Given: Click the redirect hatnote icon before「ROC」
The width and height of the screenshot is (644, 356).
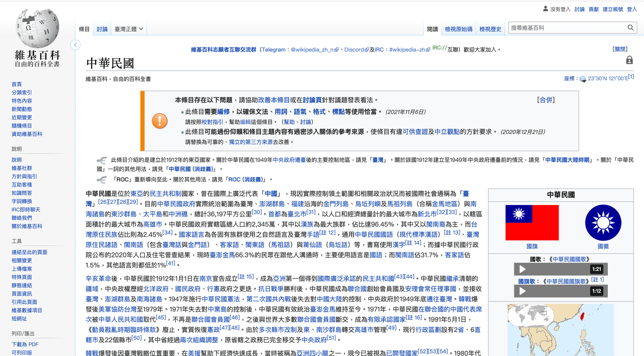Looking at the screenshot, I should click(101, 180).
